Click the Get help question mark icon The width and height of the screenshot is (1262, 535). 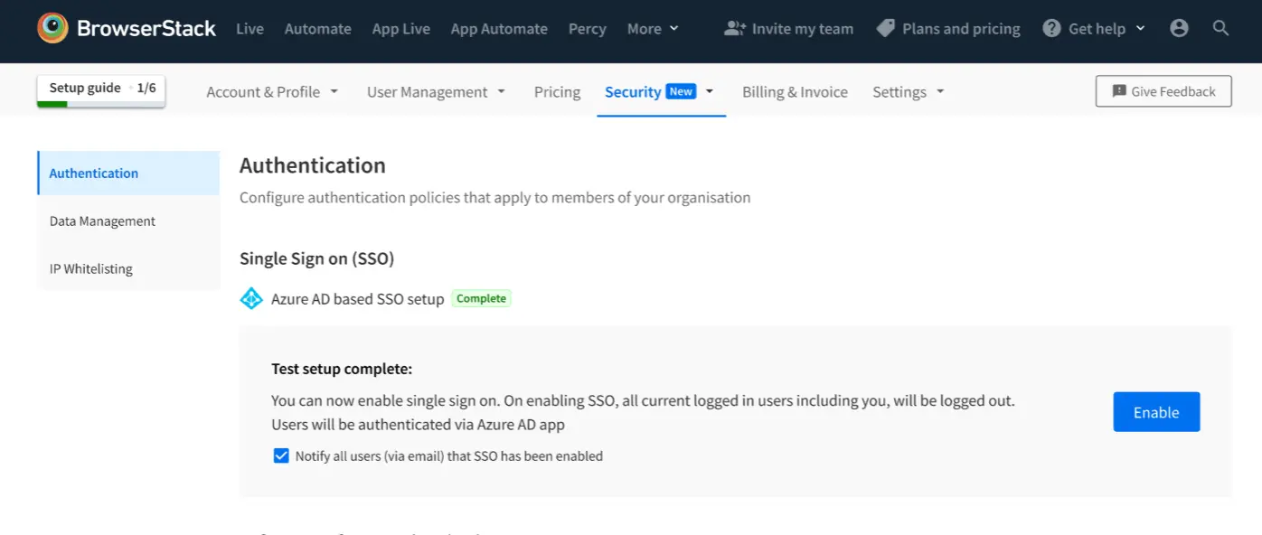coord(1051,28)
